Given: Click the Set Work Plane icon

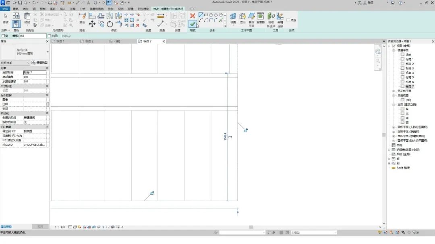Looking at the screenshot, I should (x=233, y=16).
